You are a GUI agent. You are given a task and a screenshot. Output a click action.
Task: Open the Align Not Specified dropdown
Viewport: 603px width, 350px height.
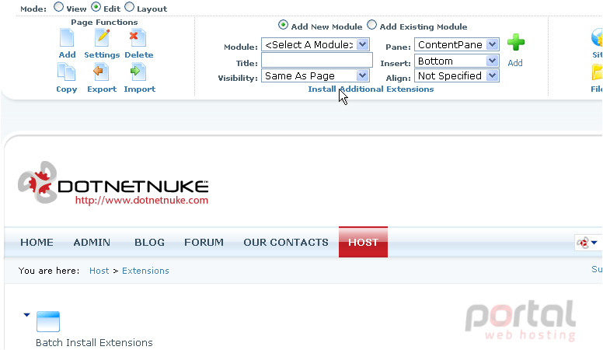pos(456,75)
